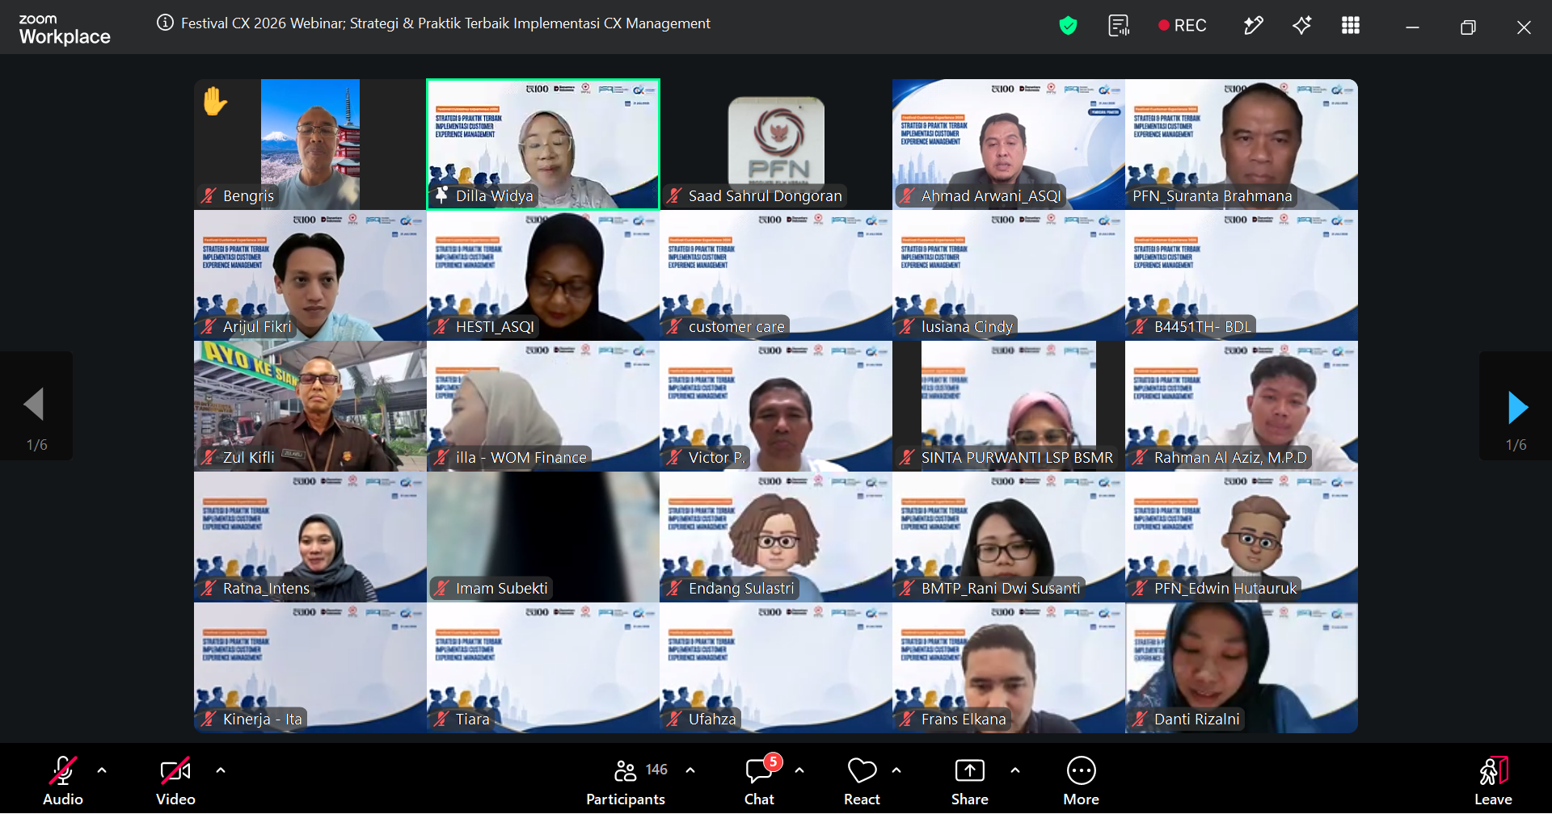Open the Participants panel
The width and height of the screenshot is (1552, 814).
[626, 781]
